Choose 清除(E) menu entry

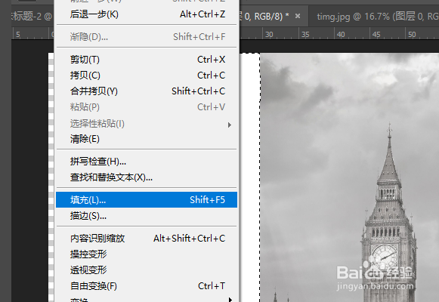point(147,139)
